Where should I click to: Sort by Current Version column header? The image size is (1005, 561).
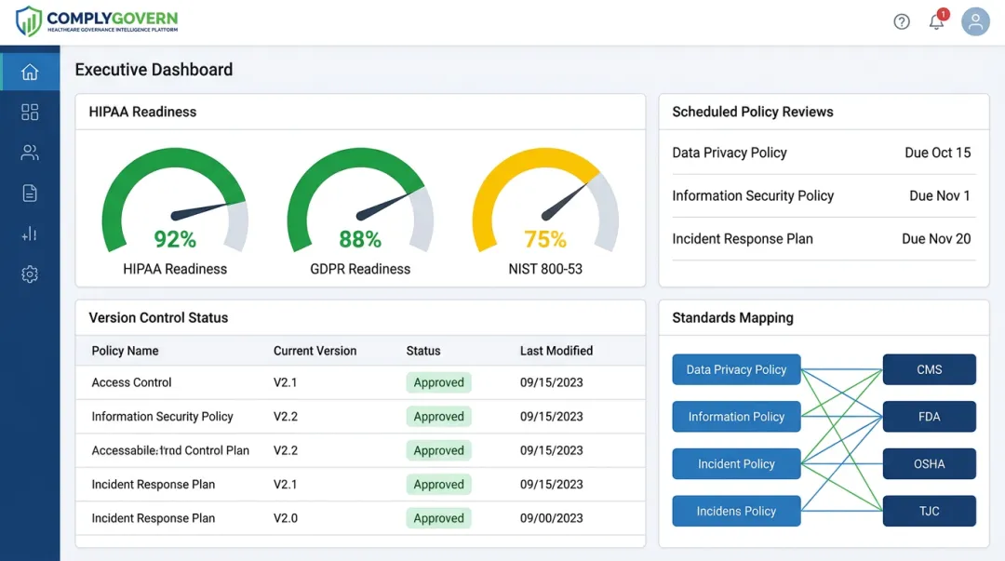click(x=315, y=351)
